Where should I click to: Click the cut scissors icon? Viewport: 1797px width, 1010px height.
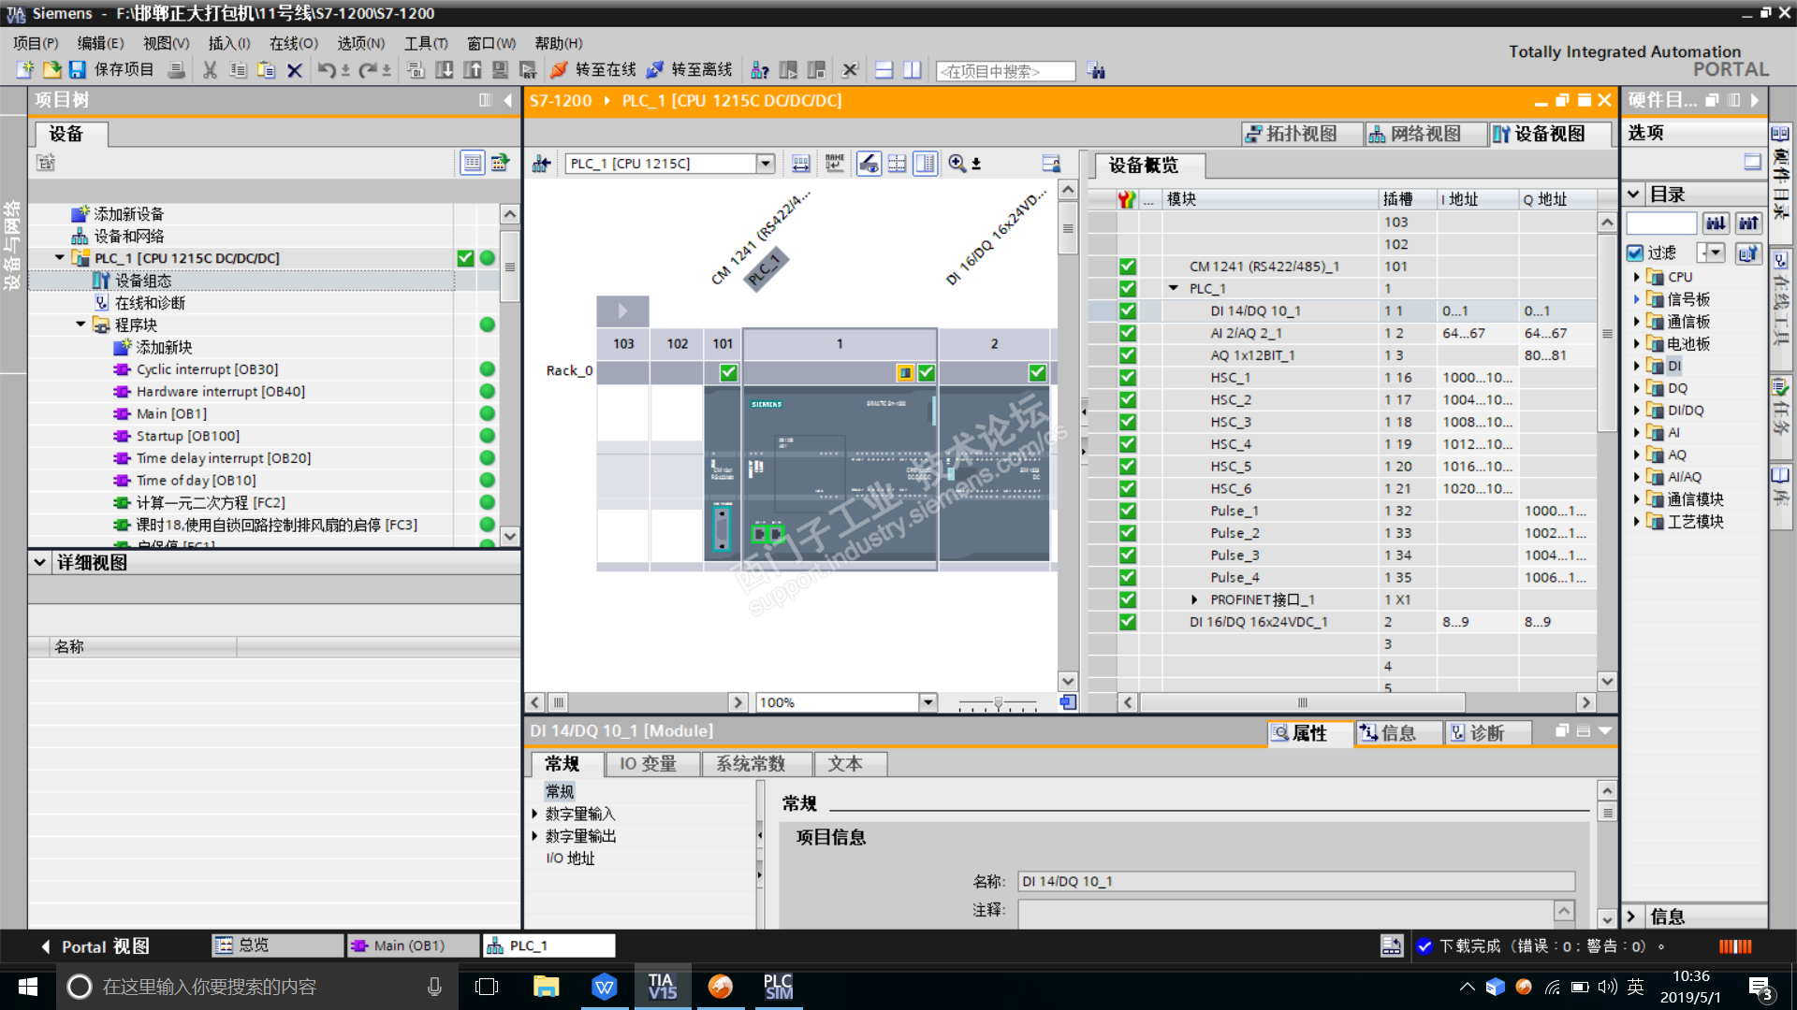[210, 70]
